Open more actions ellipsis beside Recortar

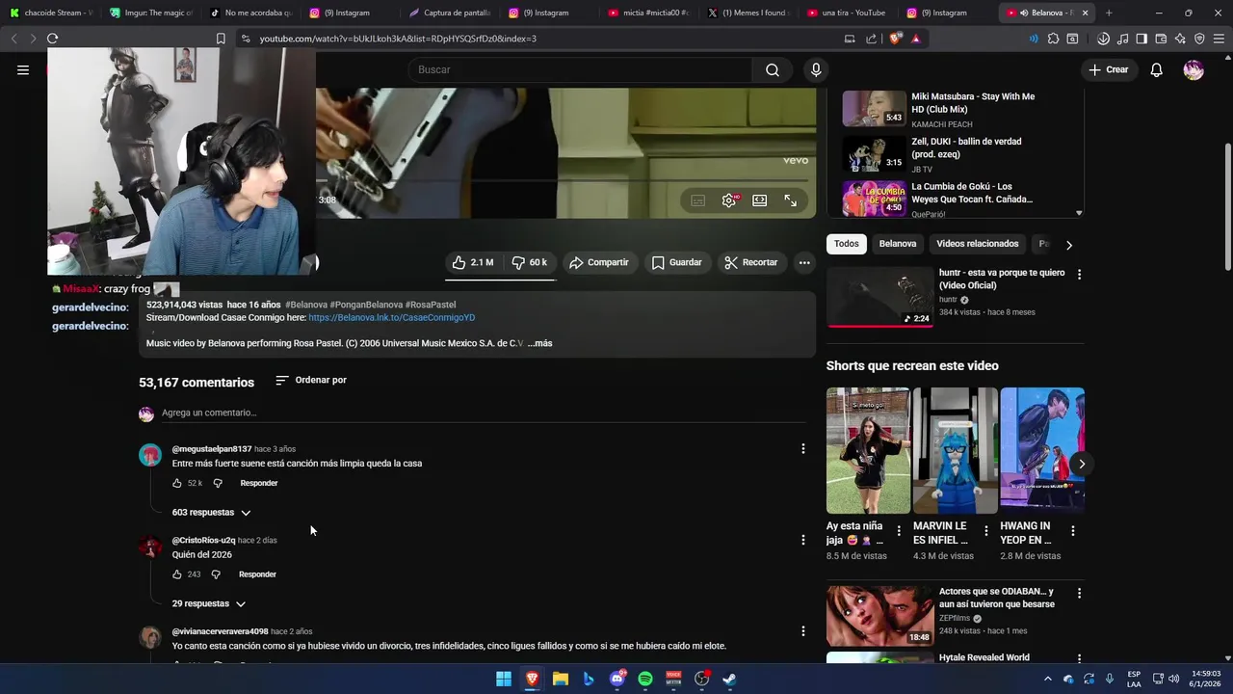(804, 262)
